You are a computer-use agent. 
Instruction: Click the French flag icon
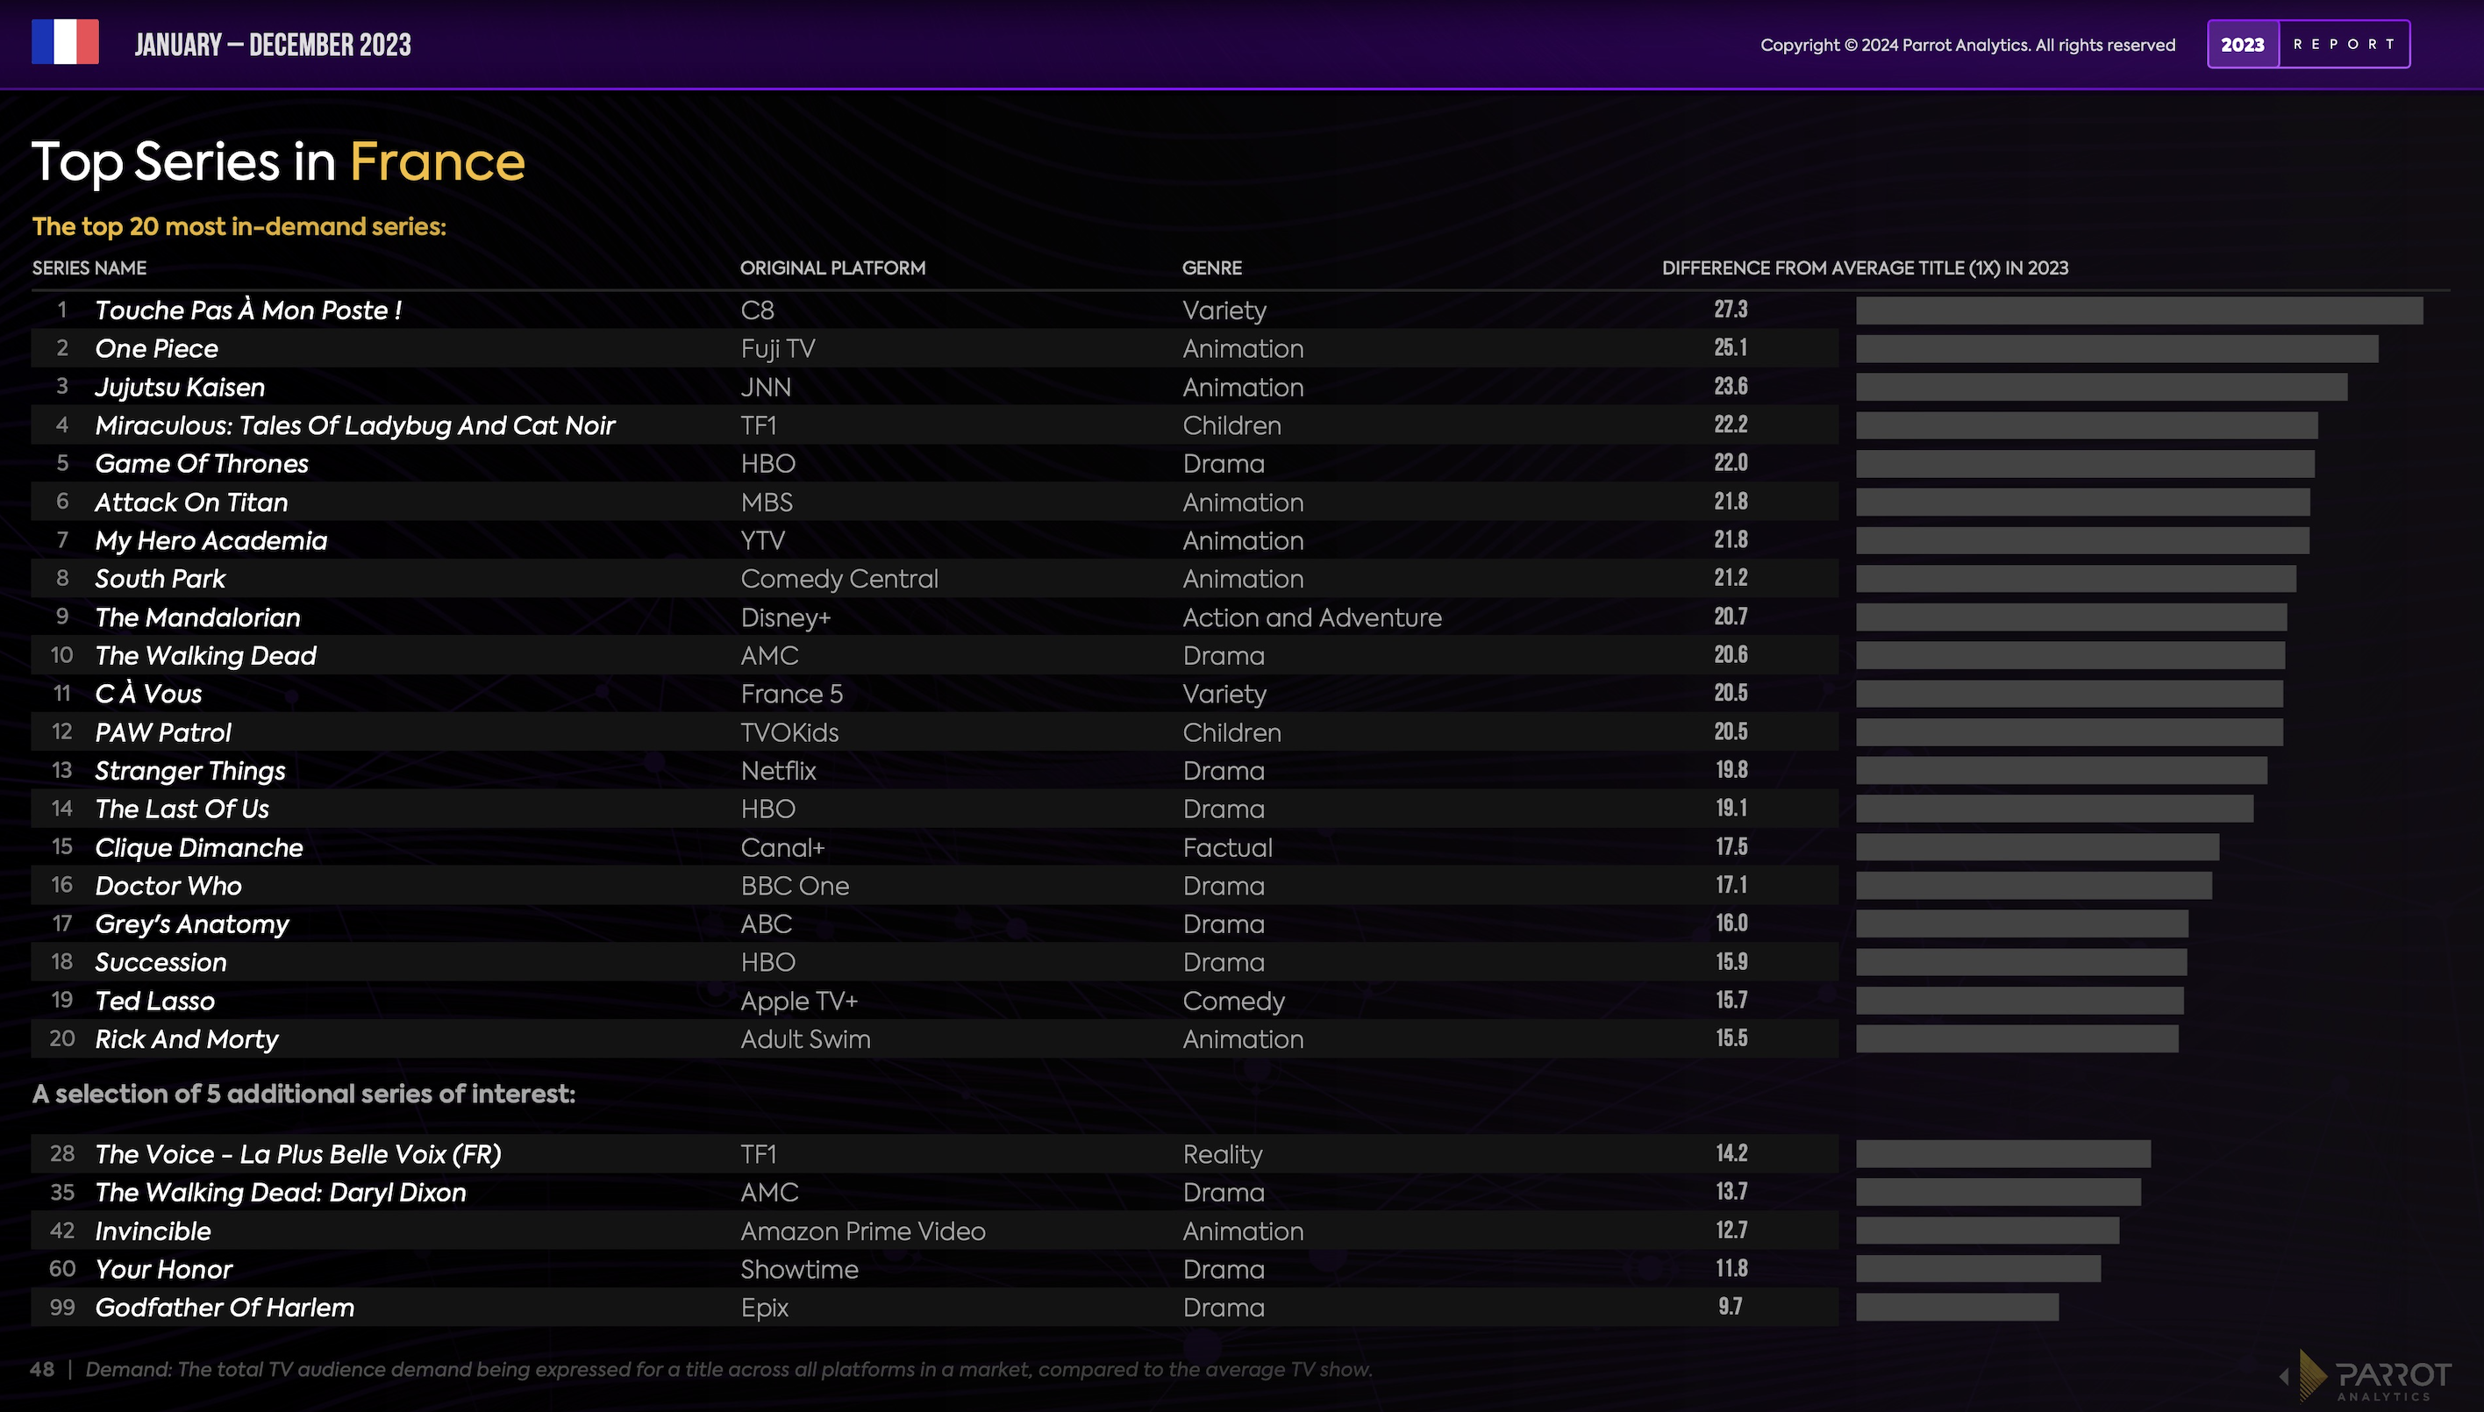[x=65, y=43]
